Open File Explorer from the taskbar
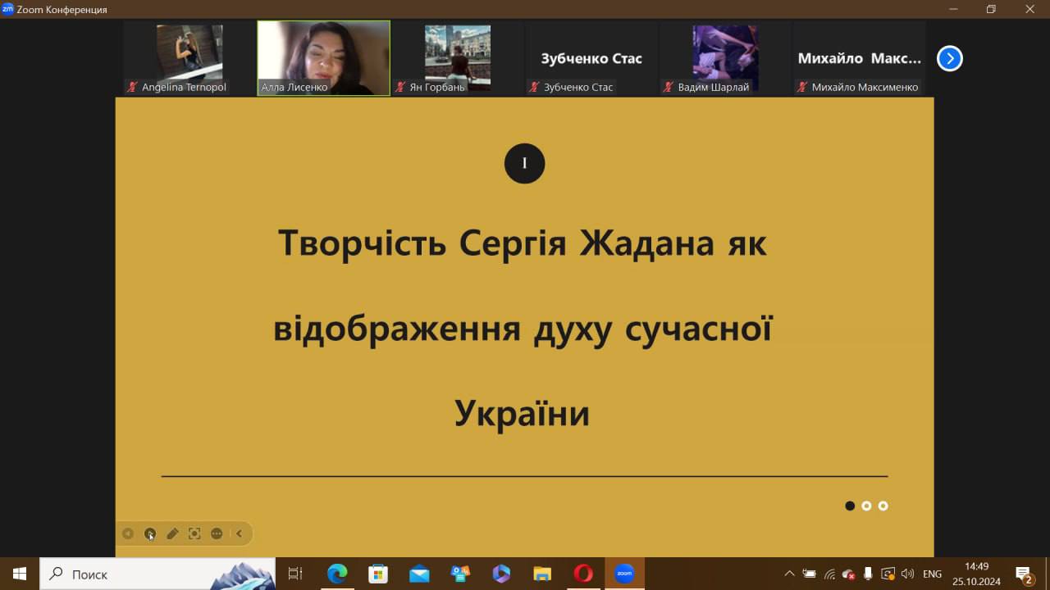The width and height of the screenshot is (1050, 590). [x=542, y=574]
